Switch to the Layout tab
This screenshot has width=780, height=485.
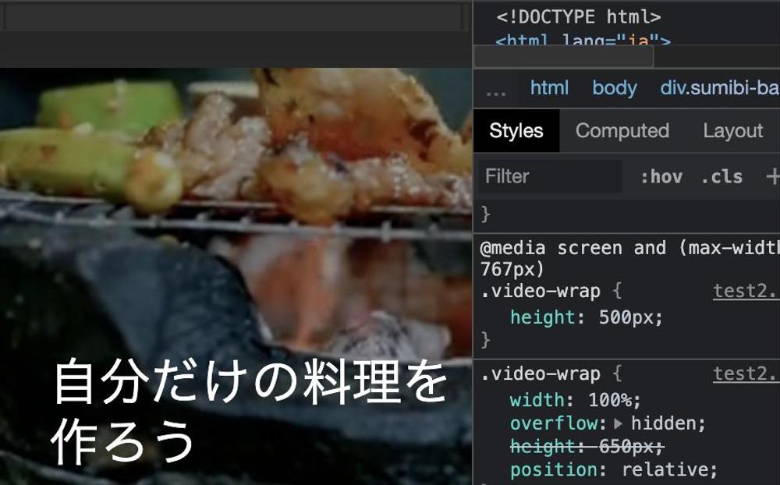click(x=732, y=130)
